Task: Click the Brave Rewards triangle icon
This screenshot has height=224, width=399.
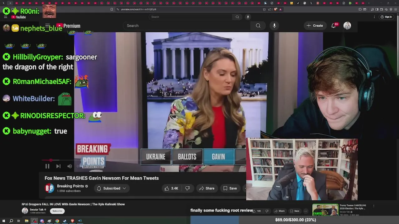Action: pos(280,9)
